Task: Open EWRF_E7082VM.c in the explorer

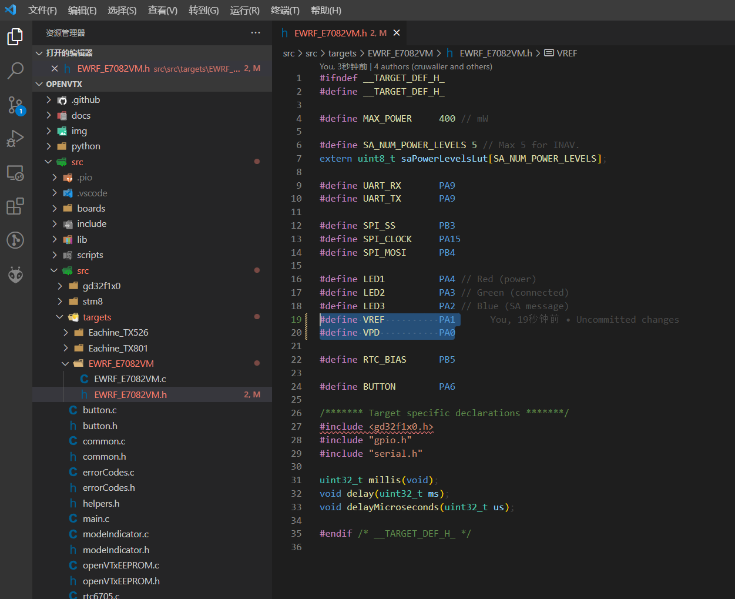Action: 130,379
